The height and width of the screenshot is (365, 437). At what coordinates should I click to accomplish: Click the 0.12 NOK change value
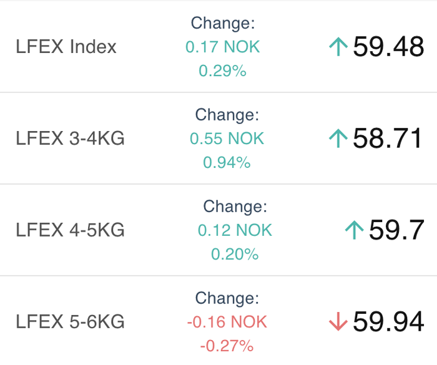coord(235,230)
